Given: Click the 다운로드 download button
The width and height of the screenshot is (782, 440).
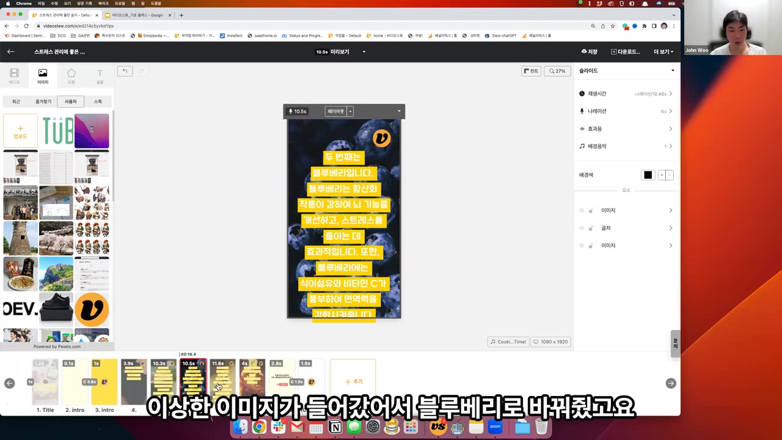Looking at the screenshot, I should click(x=625, y=52).
